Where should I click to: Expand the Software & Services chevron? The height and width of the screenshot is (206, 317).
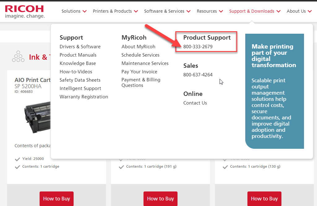pos(188,11)
